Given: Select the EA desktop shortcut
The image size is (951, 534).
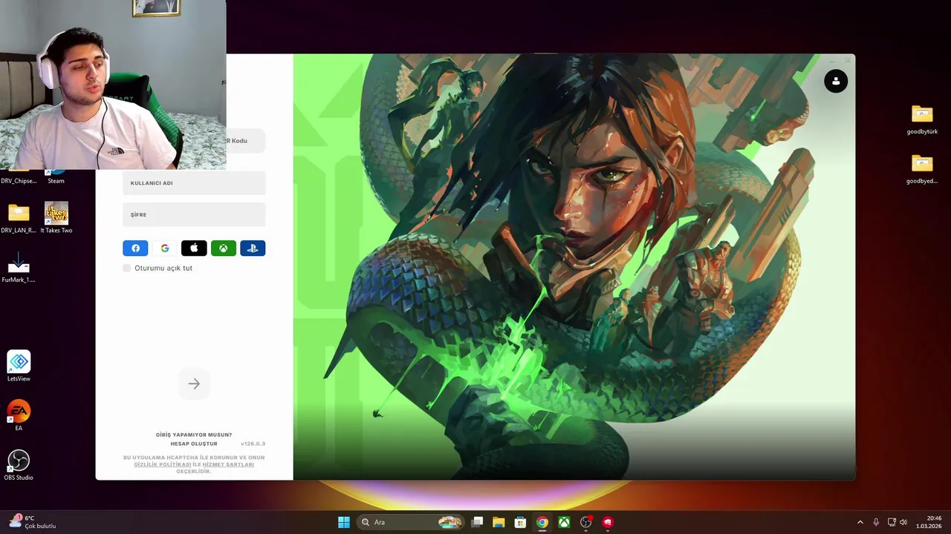Looking at the screenshot, I should 19,416.
